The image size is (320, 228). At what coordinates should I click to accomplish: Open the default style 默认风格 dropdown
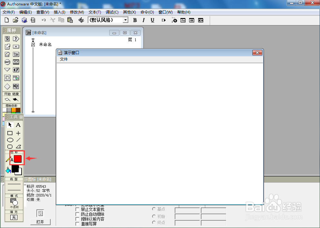(125, 20)
